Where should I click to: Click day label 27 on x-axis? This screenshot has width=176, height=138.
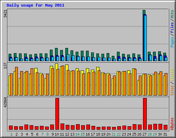pos(144,134)
